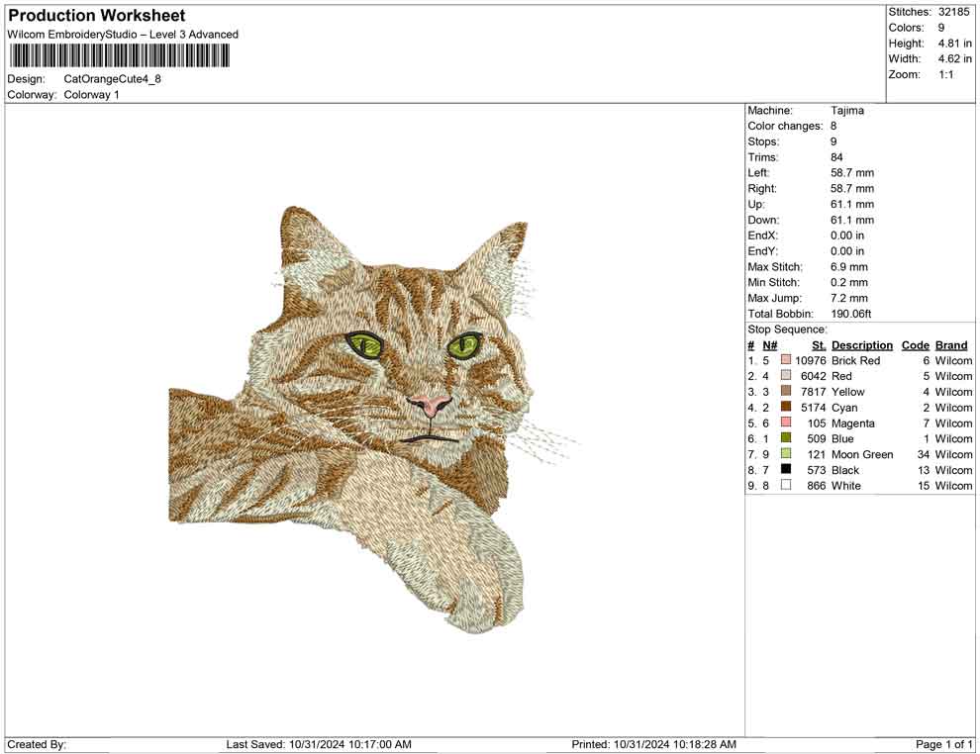Click the Page 1 of 1 label

click(x=942, y=744)
